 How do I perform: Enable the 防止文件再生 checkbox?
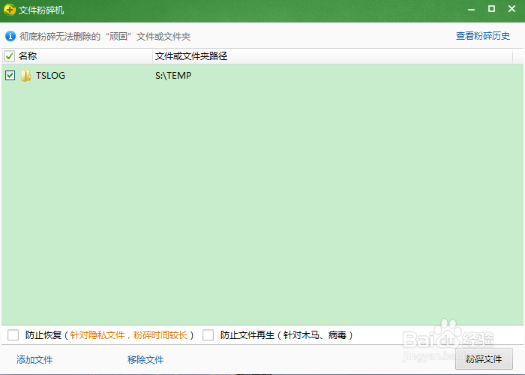(x=208, y=334)
